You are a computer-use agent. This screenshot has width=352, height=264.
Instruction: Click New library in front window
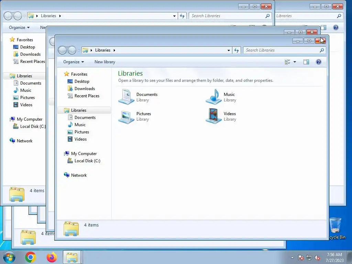coord(105,62)
